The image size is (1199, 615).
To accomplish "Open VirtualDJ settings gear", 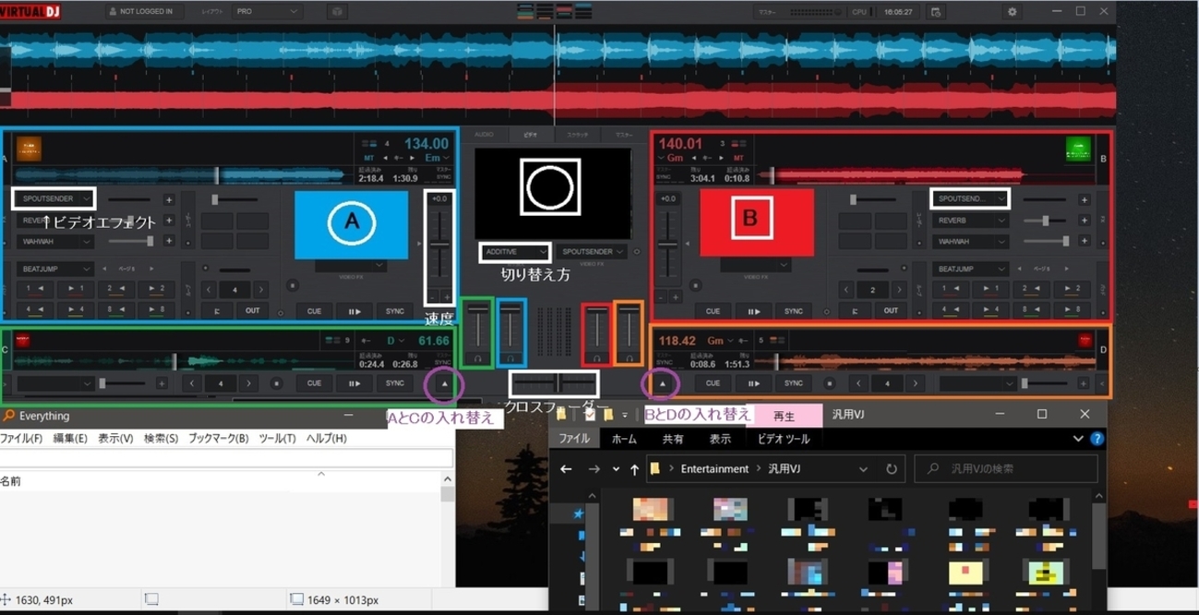I will tap(1012, 12).
